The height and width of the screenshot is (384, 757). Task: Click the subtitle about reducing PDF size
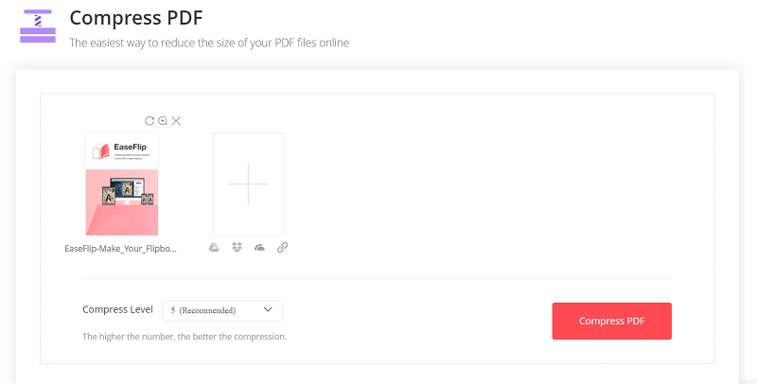(209, 43)
